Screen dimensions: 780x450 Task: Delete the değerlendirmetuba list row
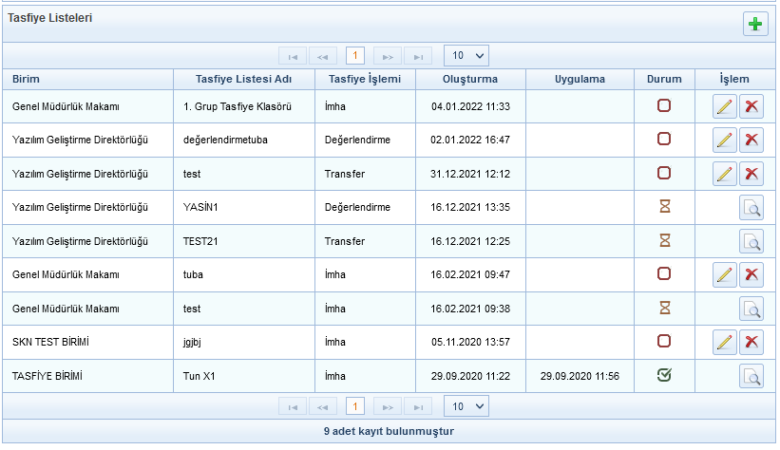pos(751,141)
